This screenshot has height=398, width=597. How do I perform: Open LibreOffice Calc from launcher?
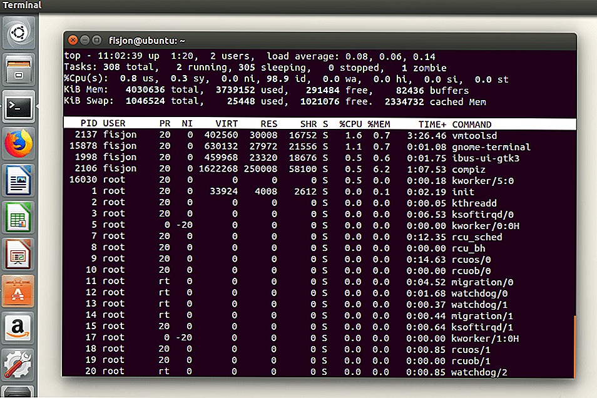pos(19,218)
